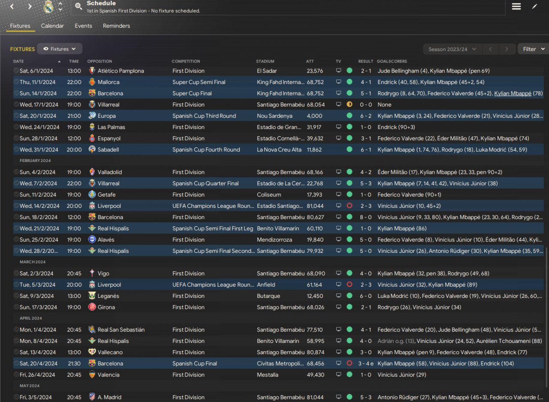Click the underlined Kylian Mbappé link

click(x=513, y=93)
